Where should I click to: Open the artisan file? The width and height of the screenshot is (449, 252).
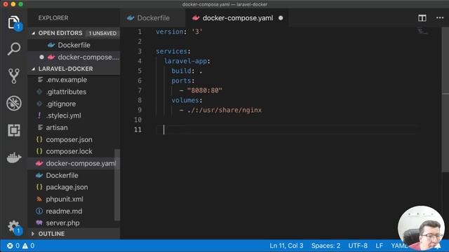coord(57,127)
